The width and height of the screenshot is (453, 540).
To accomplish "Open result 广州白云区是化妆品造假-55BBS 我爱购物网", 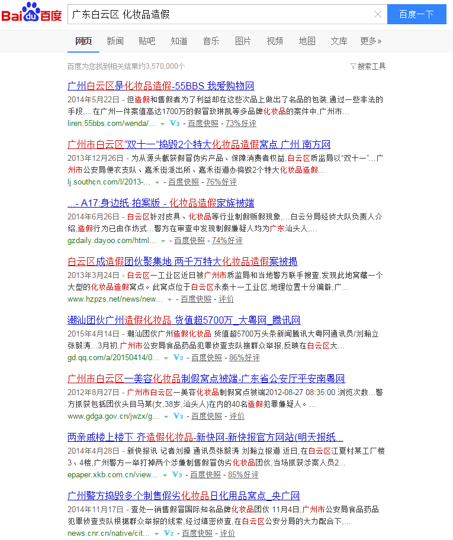I will [161, 86].
